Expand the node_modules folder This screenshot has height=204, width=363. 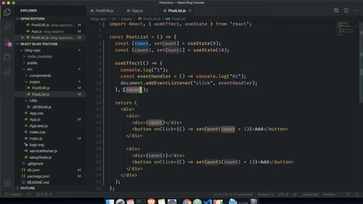39,57
